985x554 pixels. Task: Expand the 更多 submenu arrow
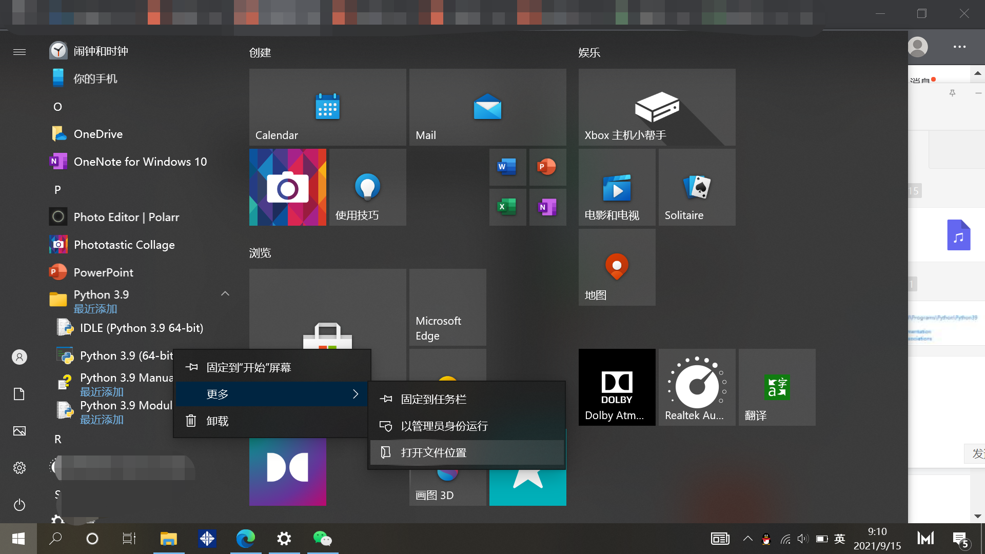(x=355, y=394)
